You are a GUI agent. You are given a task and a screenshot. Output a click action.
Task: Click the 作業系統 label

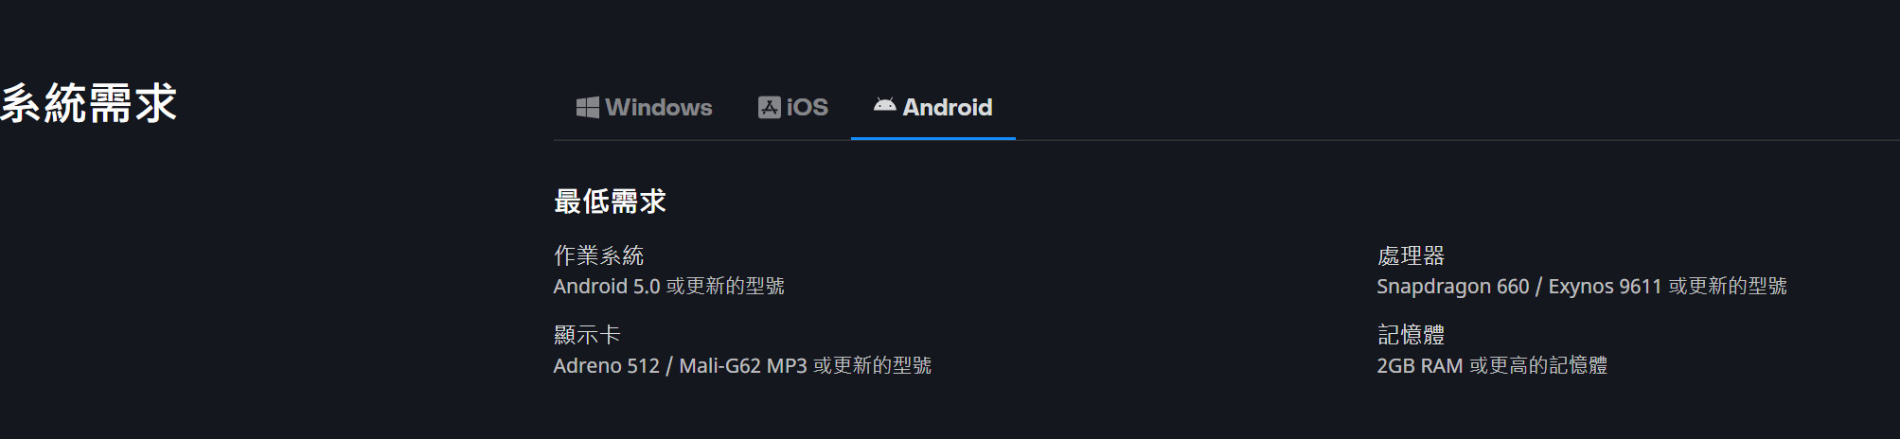[598, 255]
